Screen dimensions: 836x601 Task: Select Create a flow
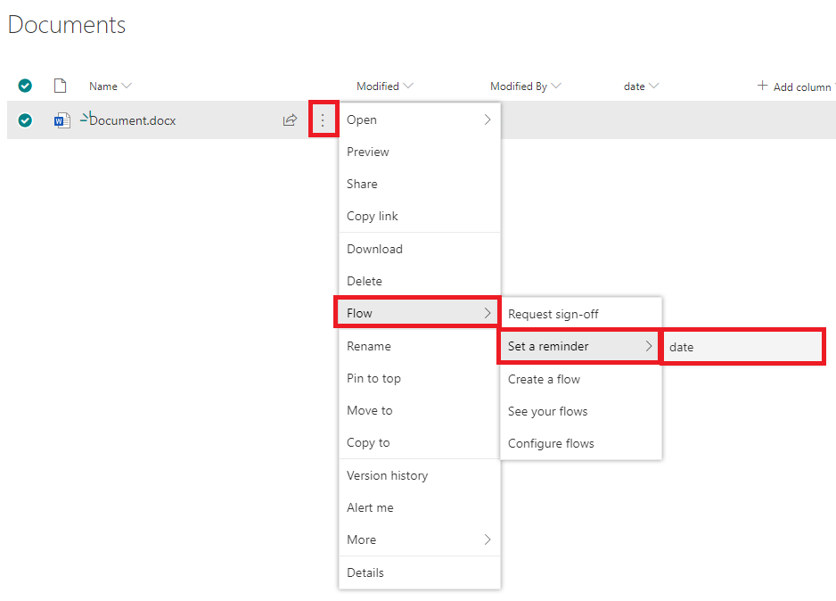tap(581, 379)
